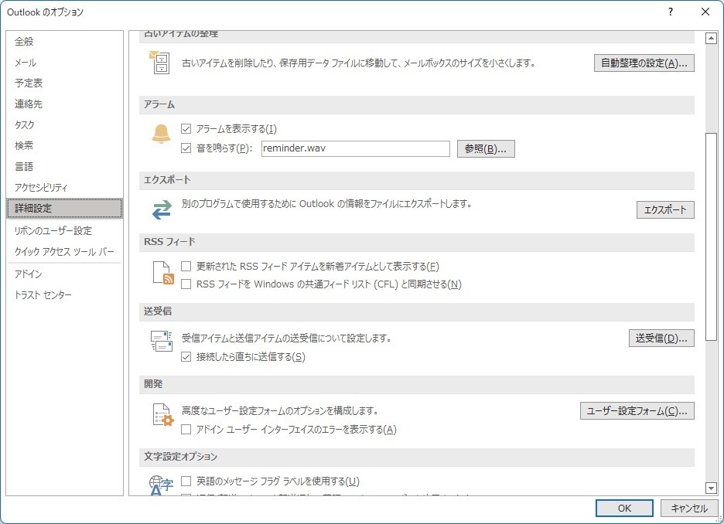Click 参照 button for alarm sound
724x524 pixels.
point(486,148)
